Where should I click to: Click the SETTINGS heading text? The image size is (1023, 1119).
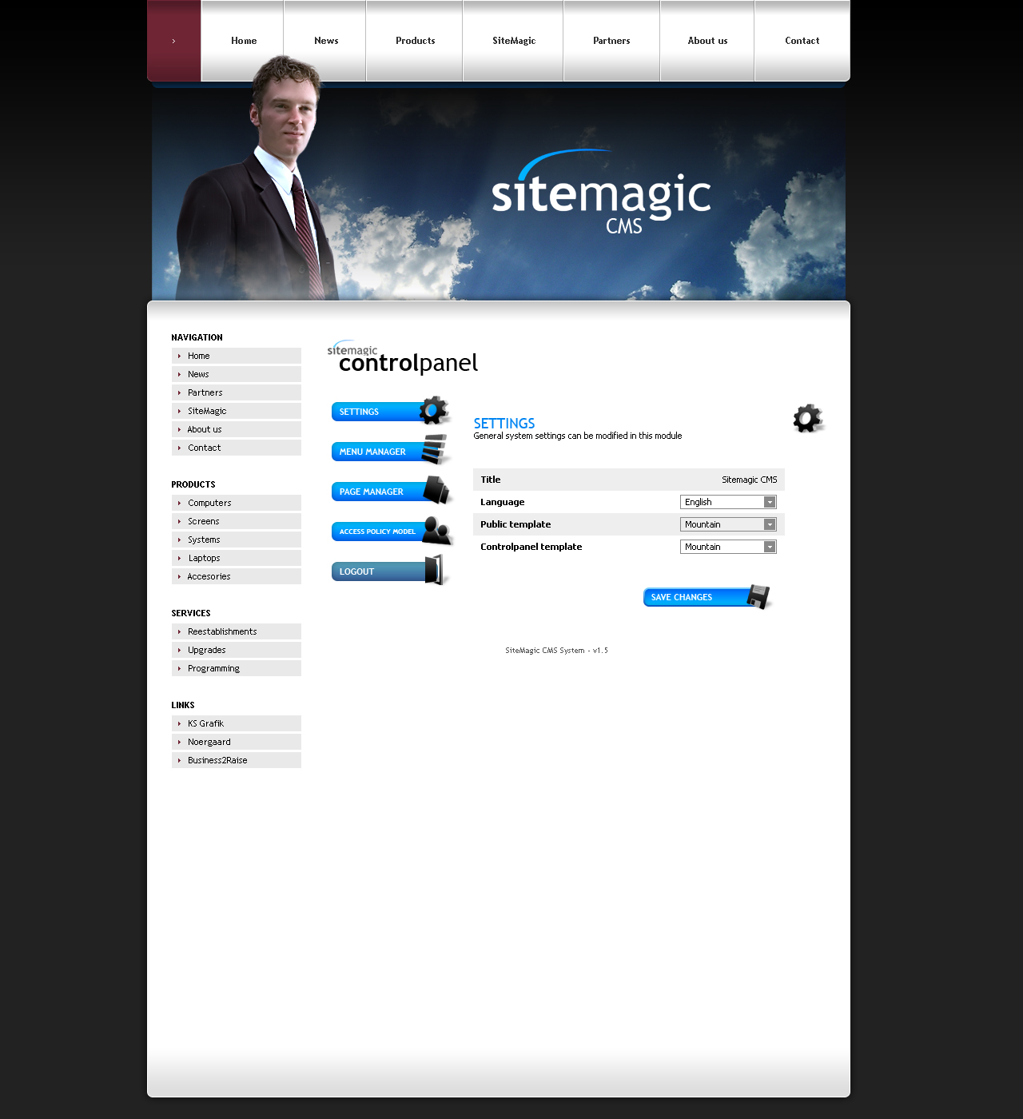tap(504, 424)
